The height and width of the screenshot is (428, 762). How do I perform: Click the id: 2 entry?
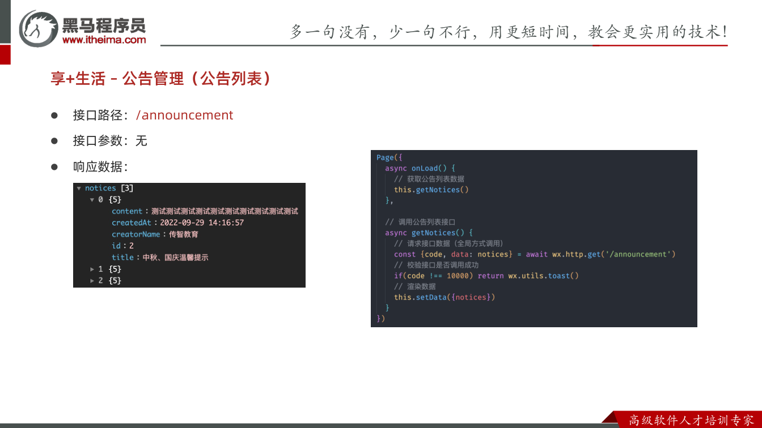122,246
